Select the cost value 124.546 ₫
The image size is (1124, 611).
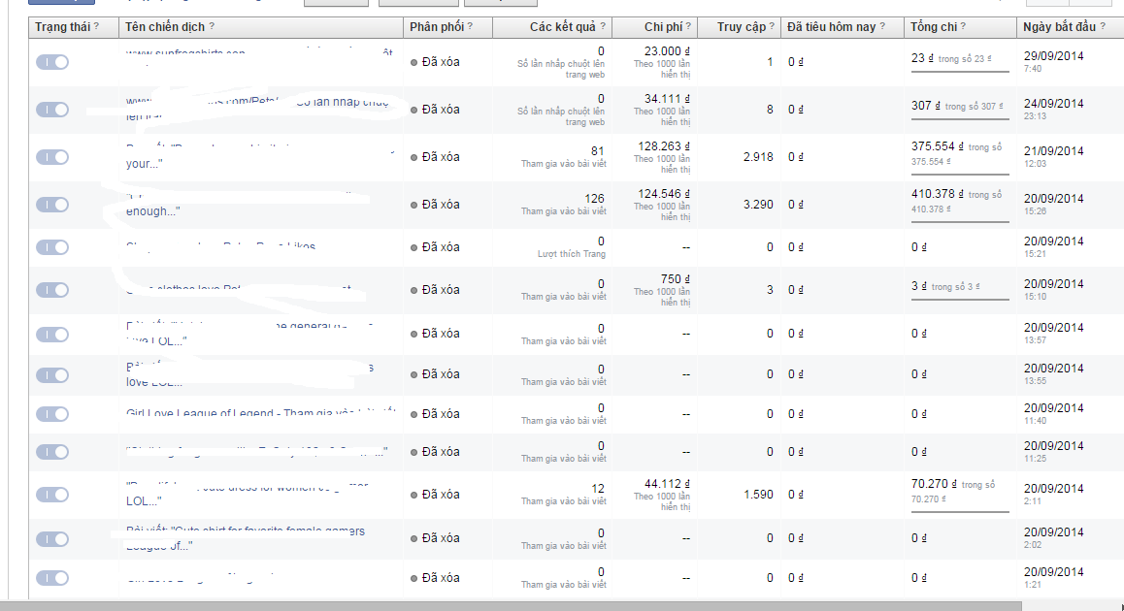pos(664,193)
